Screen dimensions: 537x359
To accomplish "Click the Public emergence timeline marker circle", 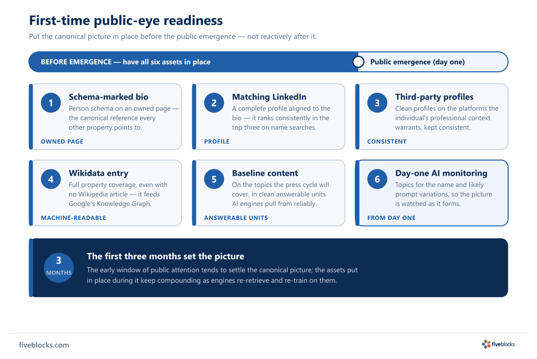I will (358, 62).
